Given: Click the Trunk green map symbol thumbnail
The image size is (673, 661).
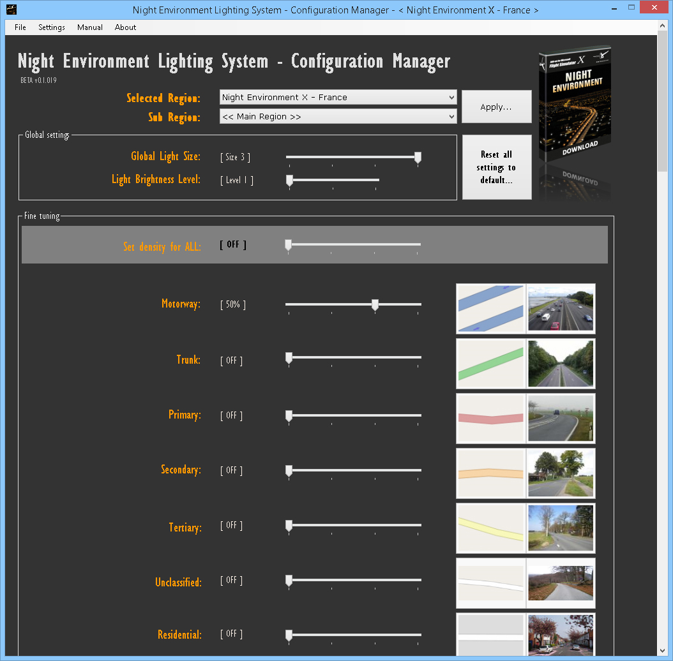Looking at the screenshot, I should tap(490, 363).
